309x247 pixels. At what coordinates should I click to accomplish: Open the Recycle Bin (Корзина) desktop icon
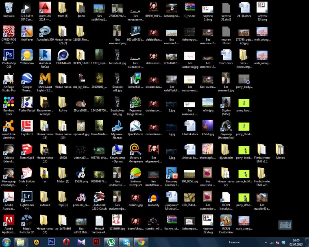click(x=9, y=8)
